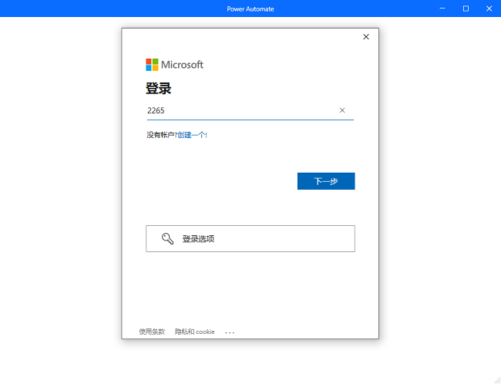Open the 使用条款 terms of use link
The width and height of the screenshot is (501, 384).
(152, 332)
